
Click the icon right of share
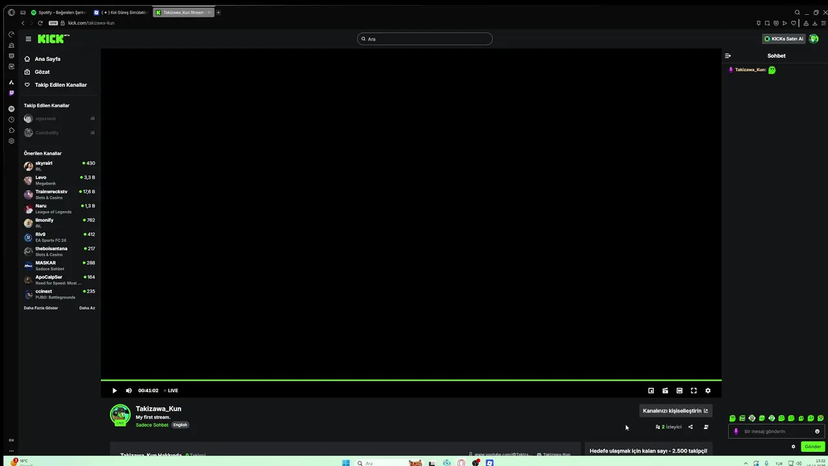(706, 427)
